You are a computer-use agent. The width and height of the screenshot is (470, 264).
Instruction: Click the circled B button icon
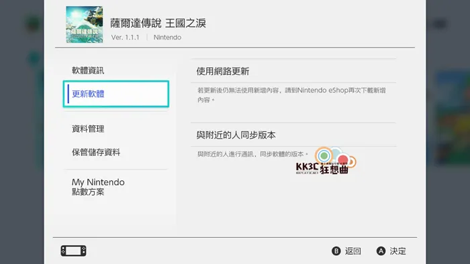(x=336, y=251)
